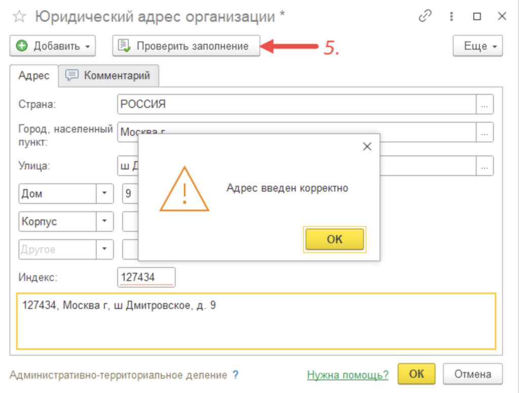The width and height of the screenshot is (519, 393).
Task: Switch to the Комментарий tab
Action: coord(109,76)
